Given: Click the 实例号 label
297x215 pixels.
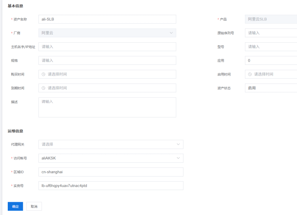Looking at the screenshot, I should (x=19, y=186).
